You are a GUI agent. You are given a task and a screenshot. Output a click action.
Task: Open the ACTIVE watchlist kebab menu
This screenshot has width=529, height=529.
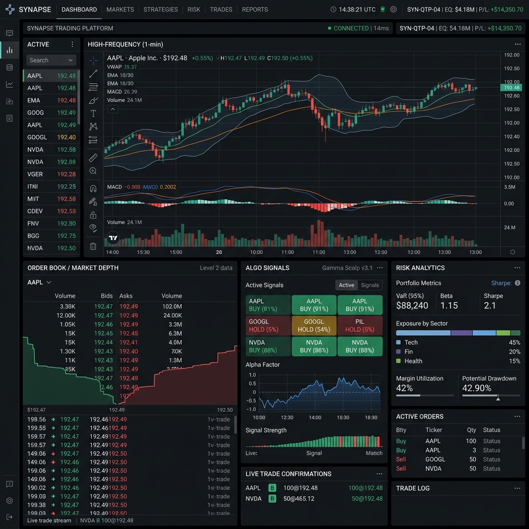tap(72, 44)
